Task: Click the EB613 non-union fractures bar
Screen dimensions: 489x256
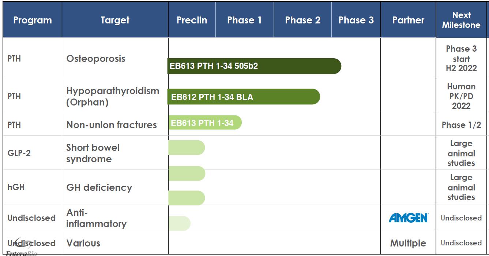Action: (204, 123)
